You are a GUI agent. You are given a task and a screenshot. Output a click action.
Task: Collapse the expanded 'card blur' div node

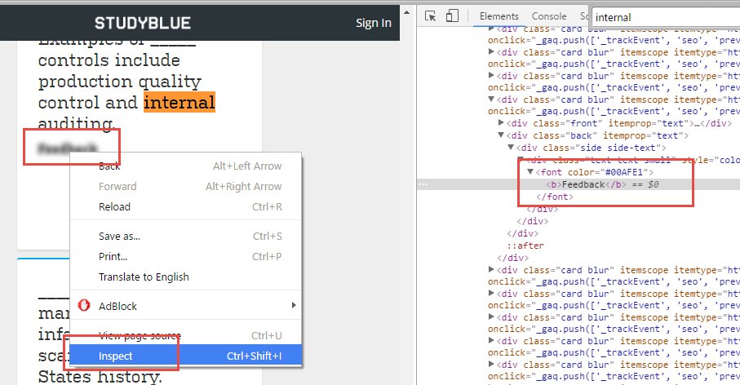(491, 99)
